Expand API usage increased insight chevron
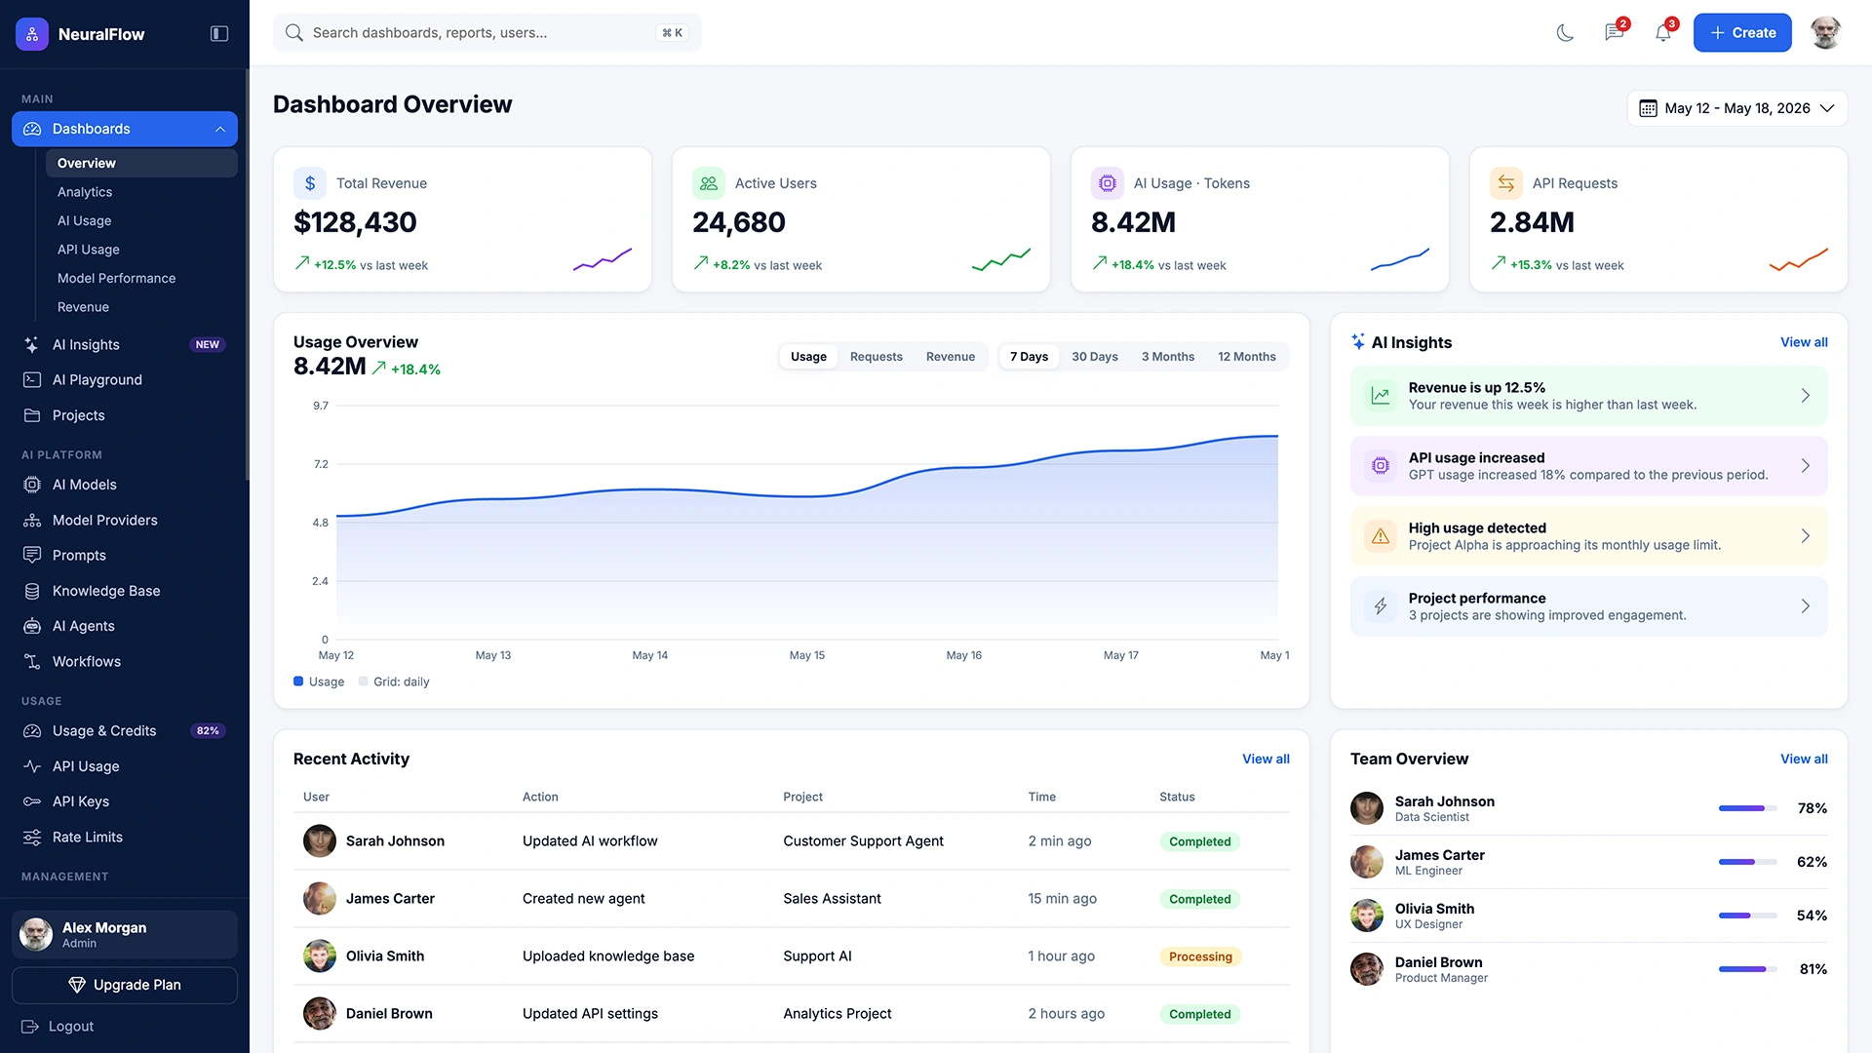 coord(1806,466)
